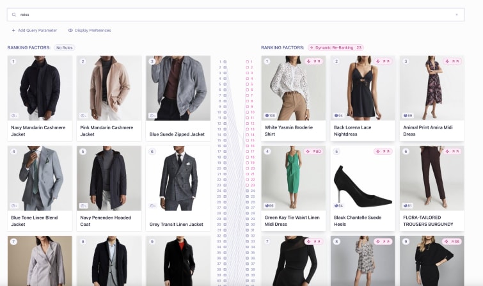Click the score icon on Pink Mandarin Cashmere Jacket

(83, 116)
